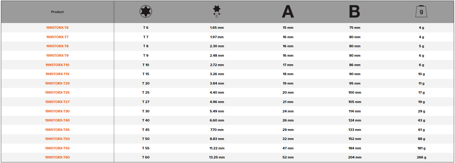Click the tip diameter D icon

(217, 12)
